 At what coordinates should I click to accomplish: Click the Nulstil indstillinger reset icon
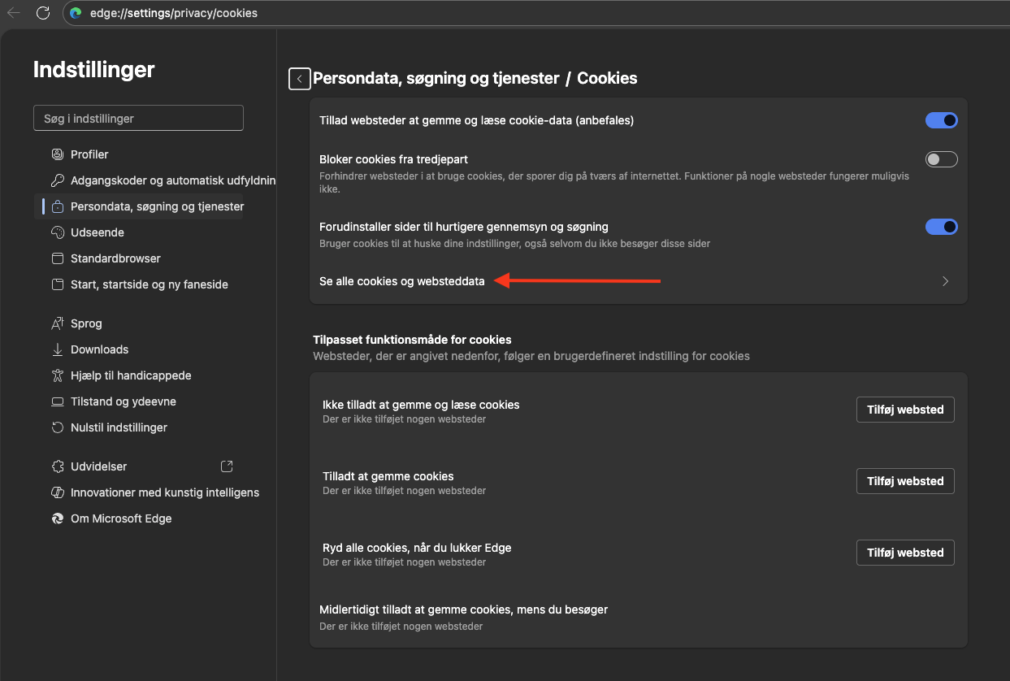[x=58, y=427]
